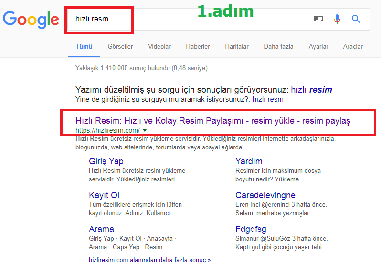Click the 'Tüm özelliklere erişmek için lütfen' description
Viewport: 381px width, 273px height.
coord(135,204)
